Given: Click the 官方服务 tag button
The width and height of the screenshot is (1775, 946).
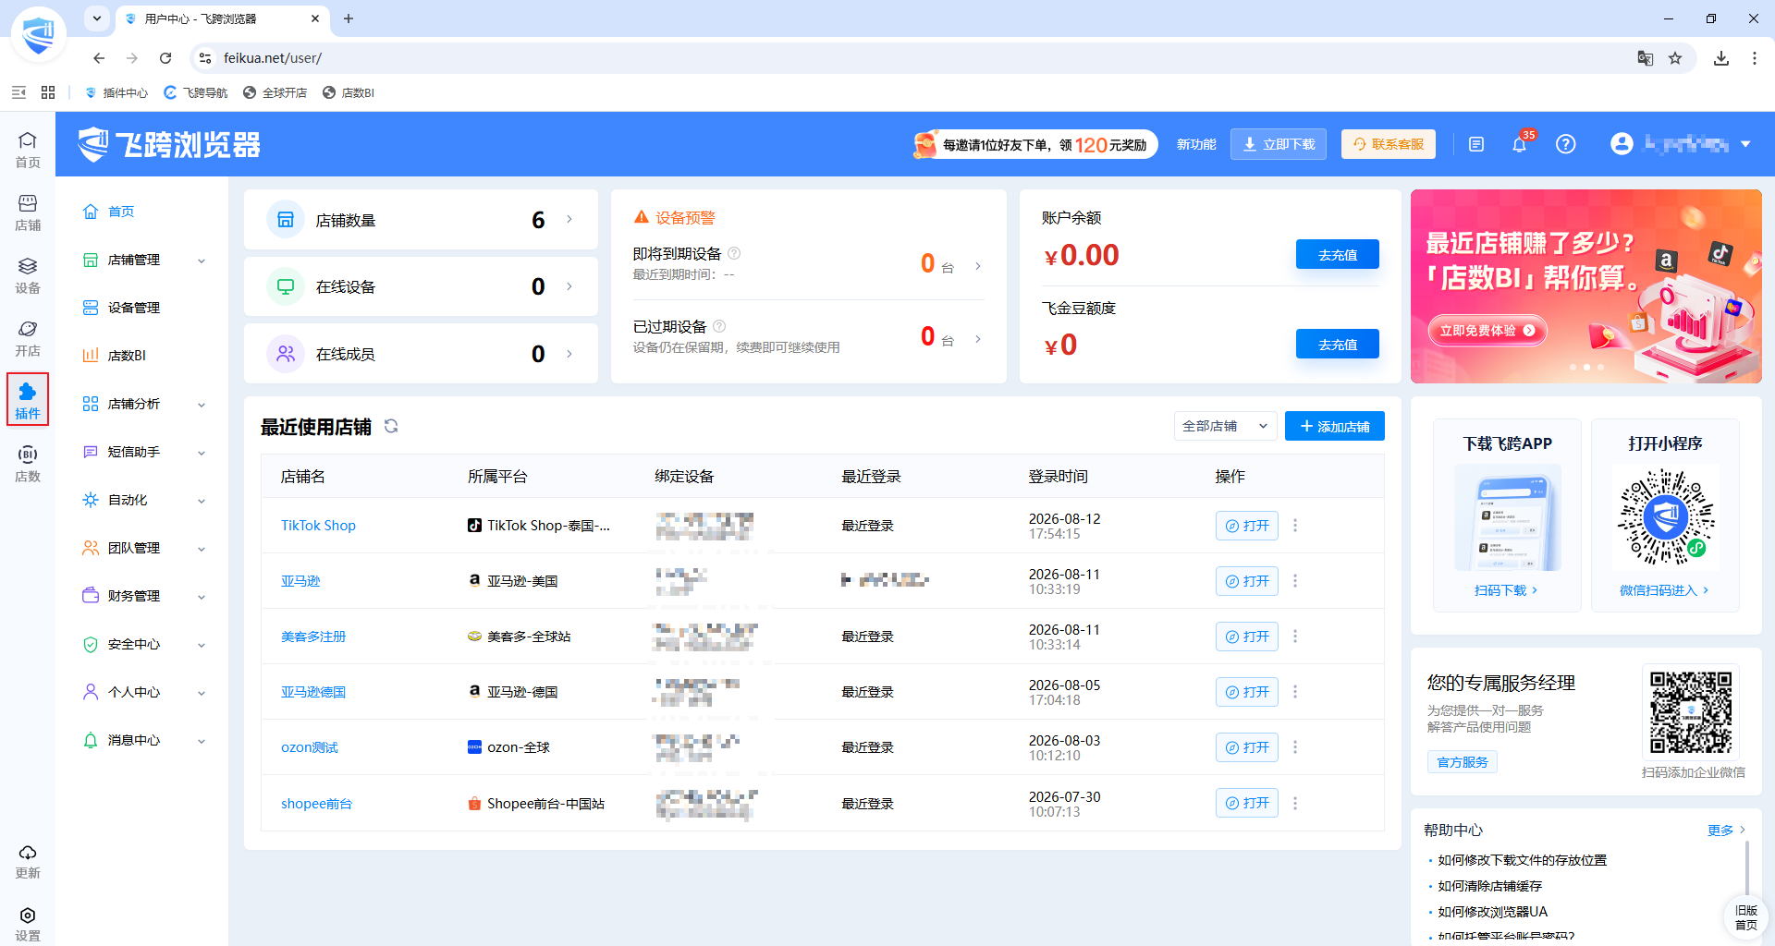Looking at the screenshot, I should 1463,762.
